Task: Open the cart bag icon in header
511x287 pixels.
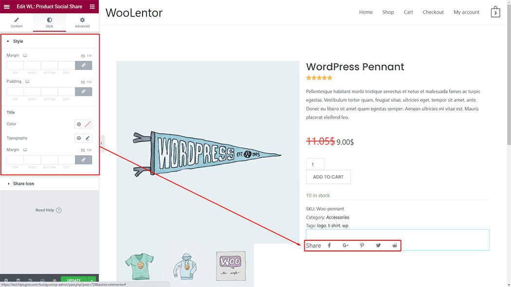Action: 495,12
